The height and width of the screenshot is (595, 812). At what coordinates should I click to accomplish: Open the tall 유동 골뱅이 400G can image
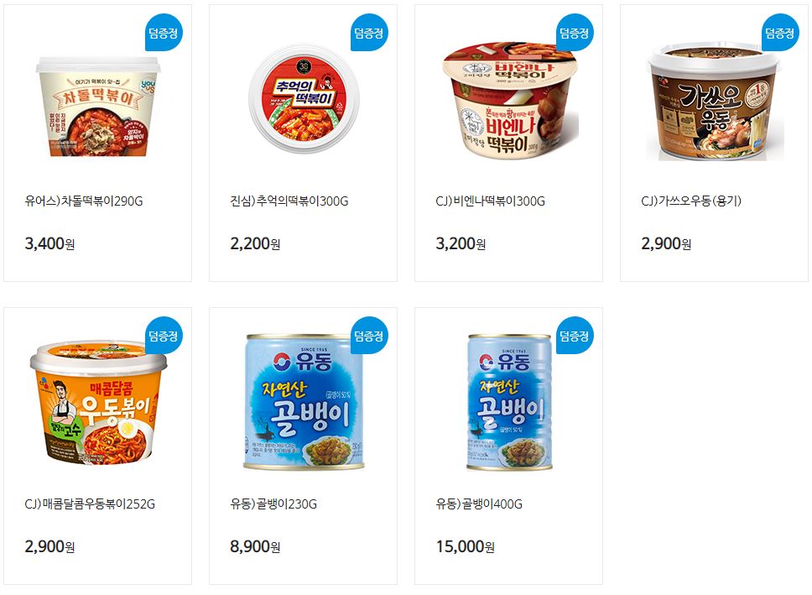[x=509, y=402]
